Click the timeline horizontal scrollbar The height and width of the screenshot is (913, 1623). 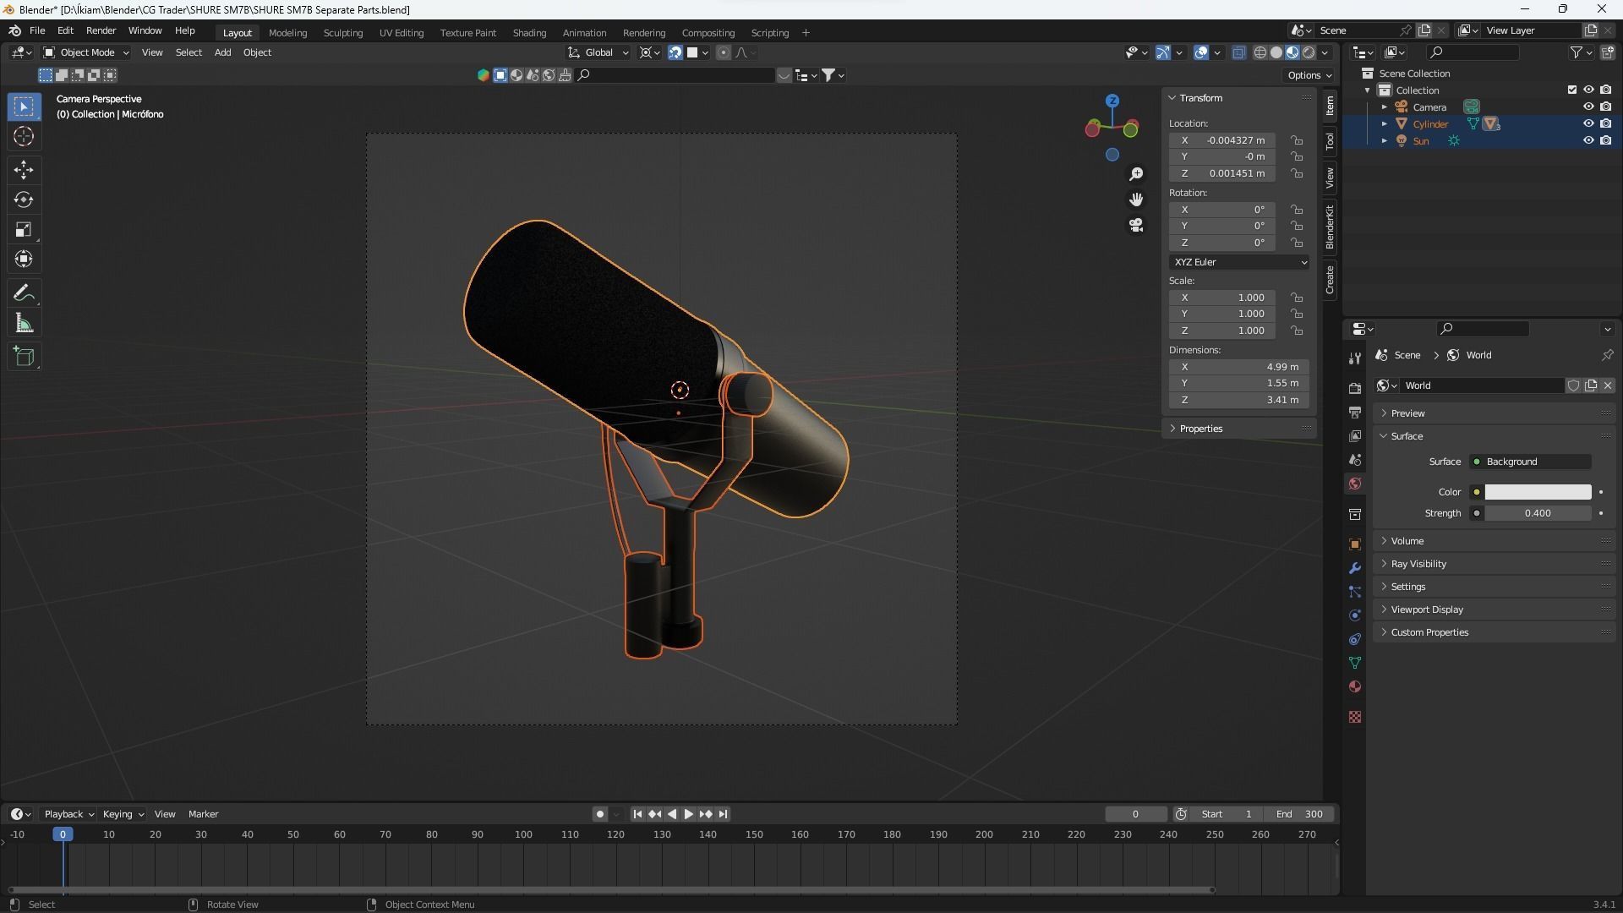point(611,889)
